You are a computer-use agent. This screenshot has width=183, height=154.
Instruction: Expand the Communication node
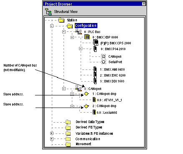pyautogui.click(x=52, y=139)
